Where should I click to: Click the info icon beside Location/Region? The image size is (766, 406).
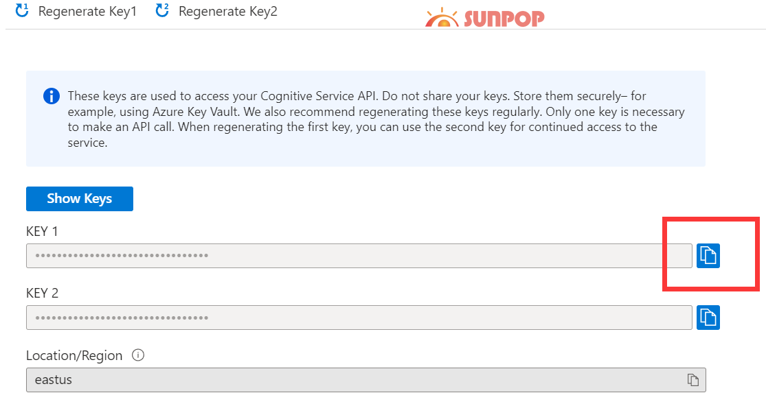point(138,355)
